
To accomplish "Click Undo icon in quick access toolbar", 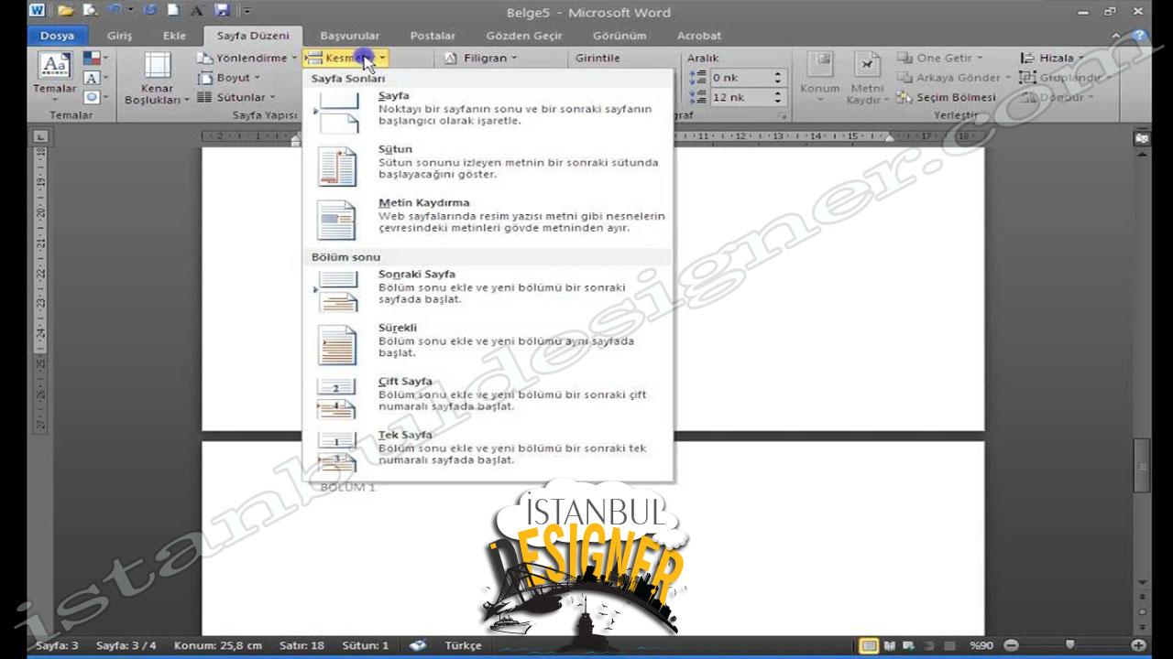I will [115, 11].
